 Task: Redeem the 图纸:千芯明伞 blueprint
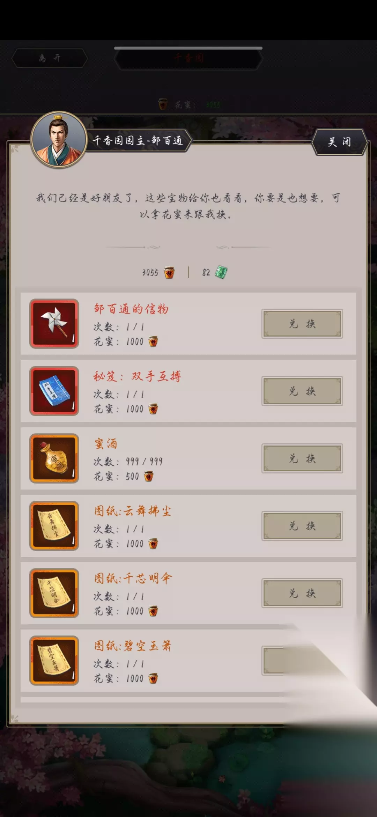[x=302, y=593]
